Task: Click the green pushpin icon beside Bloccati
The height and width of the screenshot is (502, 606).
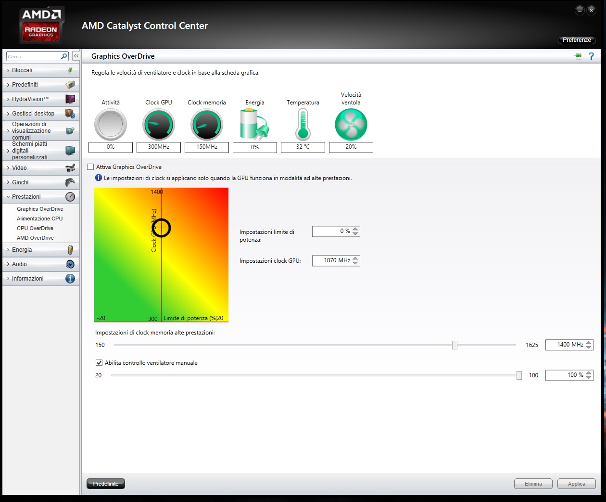Action: click(x=70, y=70)
